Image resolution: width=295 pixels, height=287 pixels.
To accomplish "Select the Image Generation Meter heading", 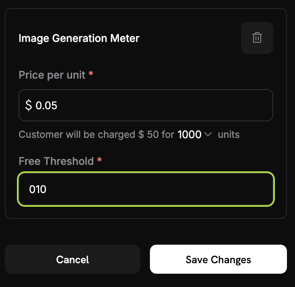I will tap(79, 38).
